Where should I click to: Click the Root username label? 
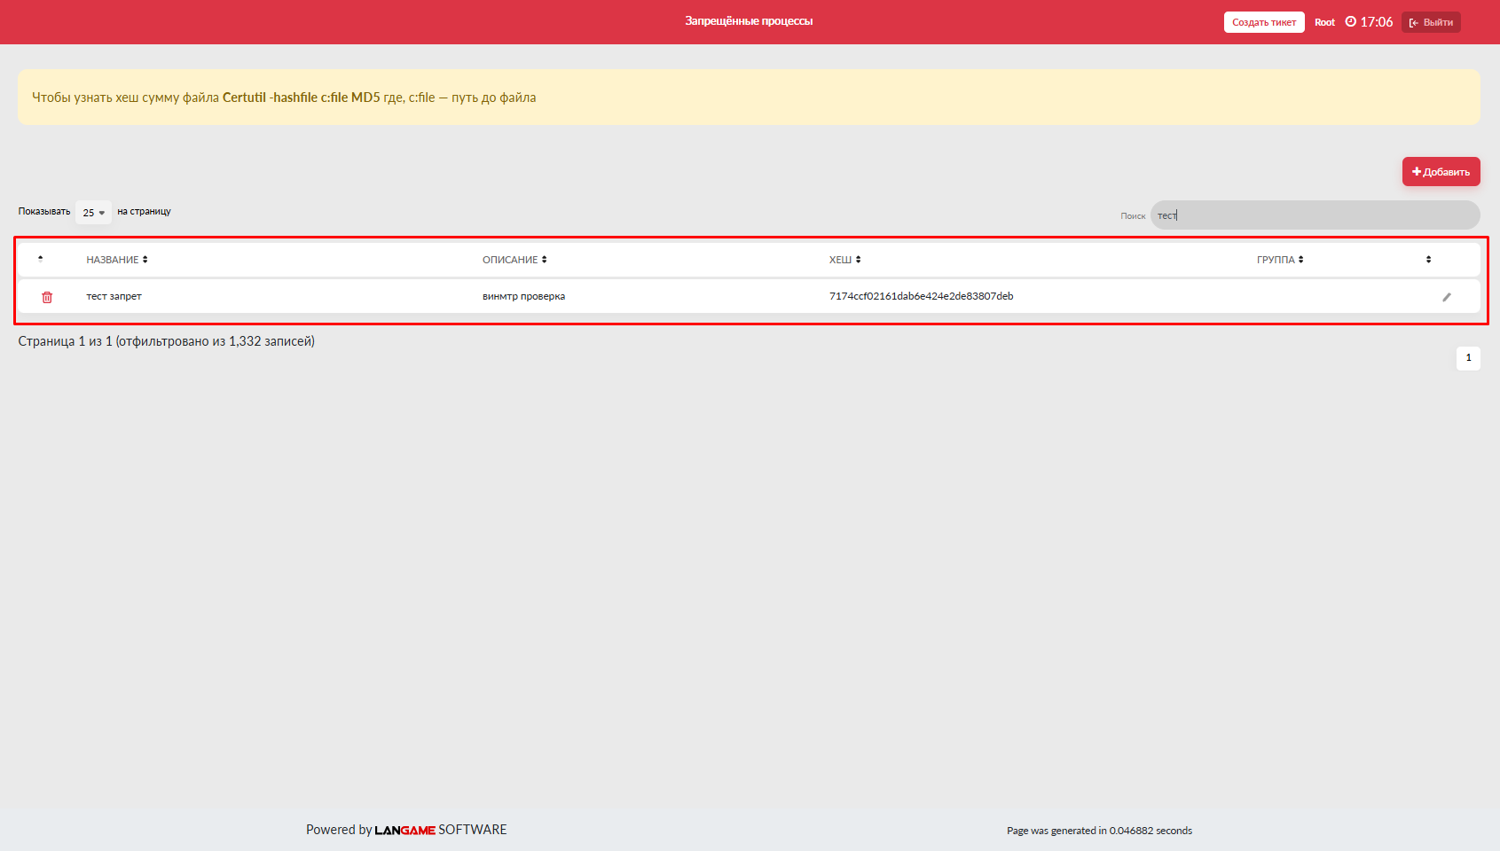pyautogui.click(x=1324, y=22)
